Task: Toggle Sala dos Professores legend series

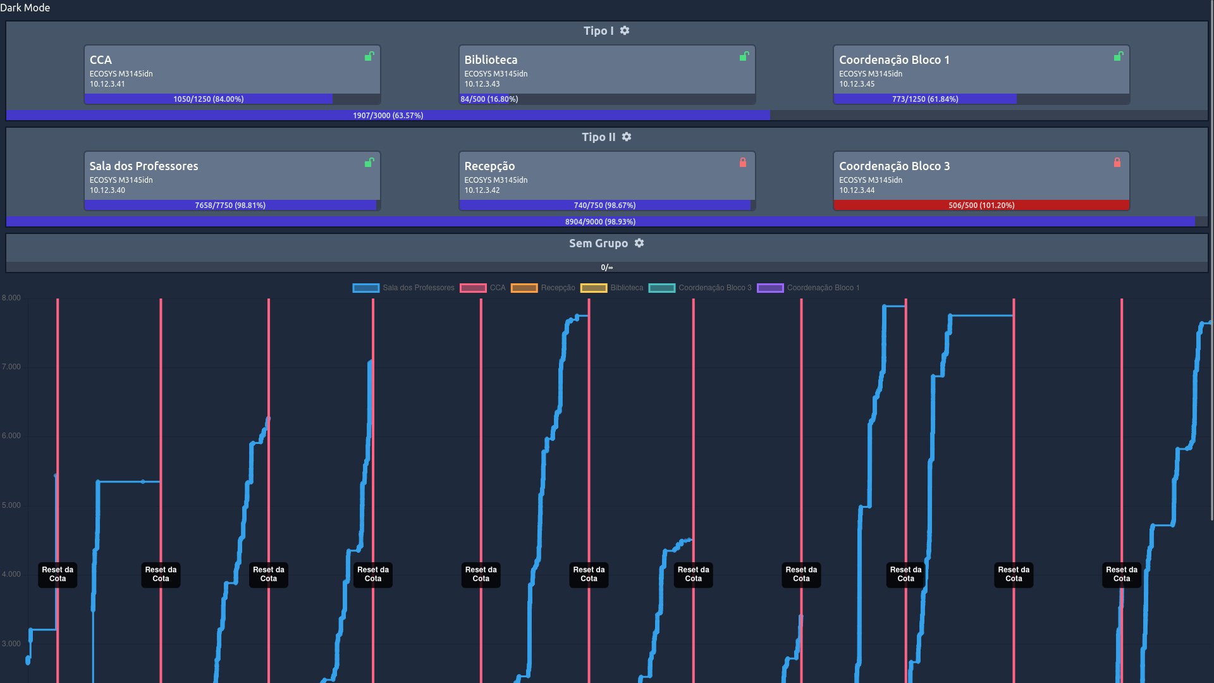Action: (403, 288)
